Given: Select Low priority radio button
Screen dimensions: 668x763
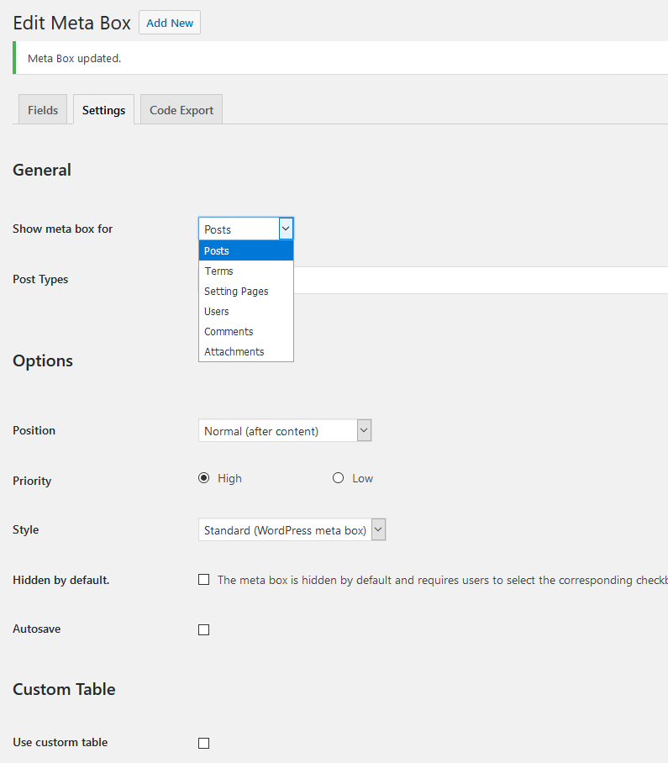Looking at the screenshot, I should (x=338, y=478).
